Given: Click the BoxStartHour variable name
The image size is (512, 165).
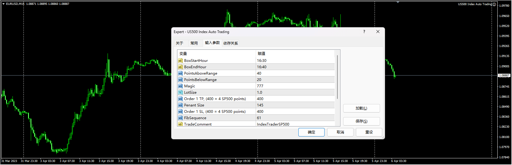Looking at the screenshot, I should [196, 61].
